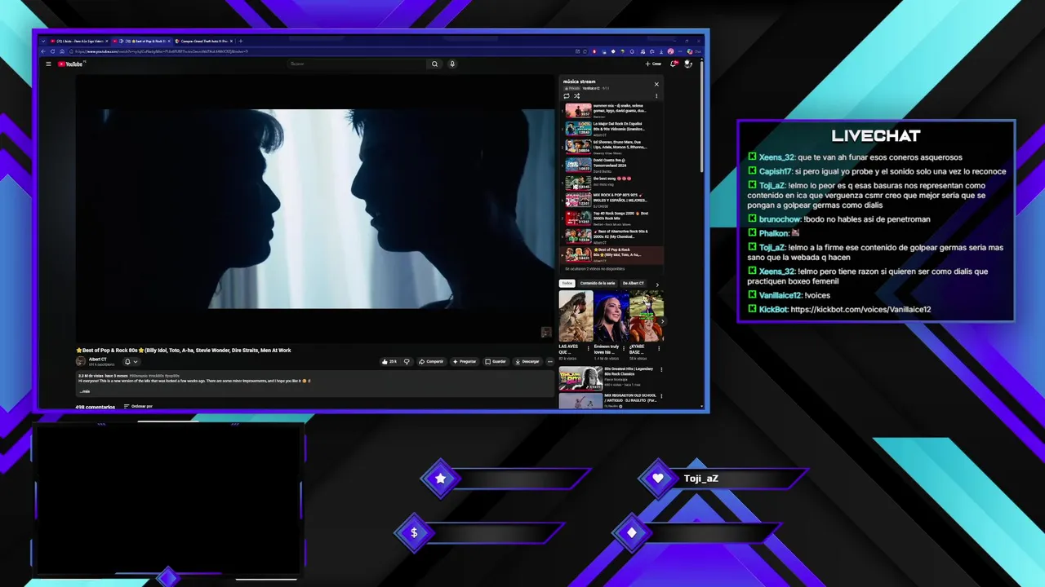
Task: Show more filter chips with right chevron
Action: pyautogui.click(x=657, y=285)
